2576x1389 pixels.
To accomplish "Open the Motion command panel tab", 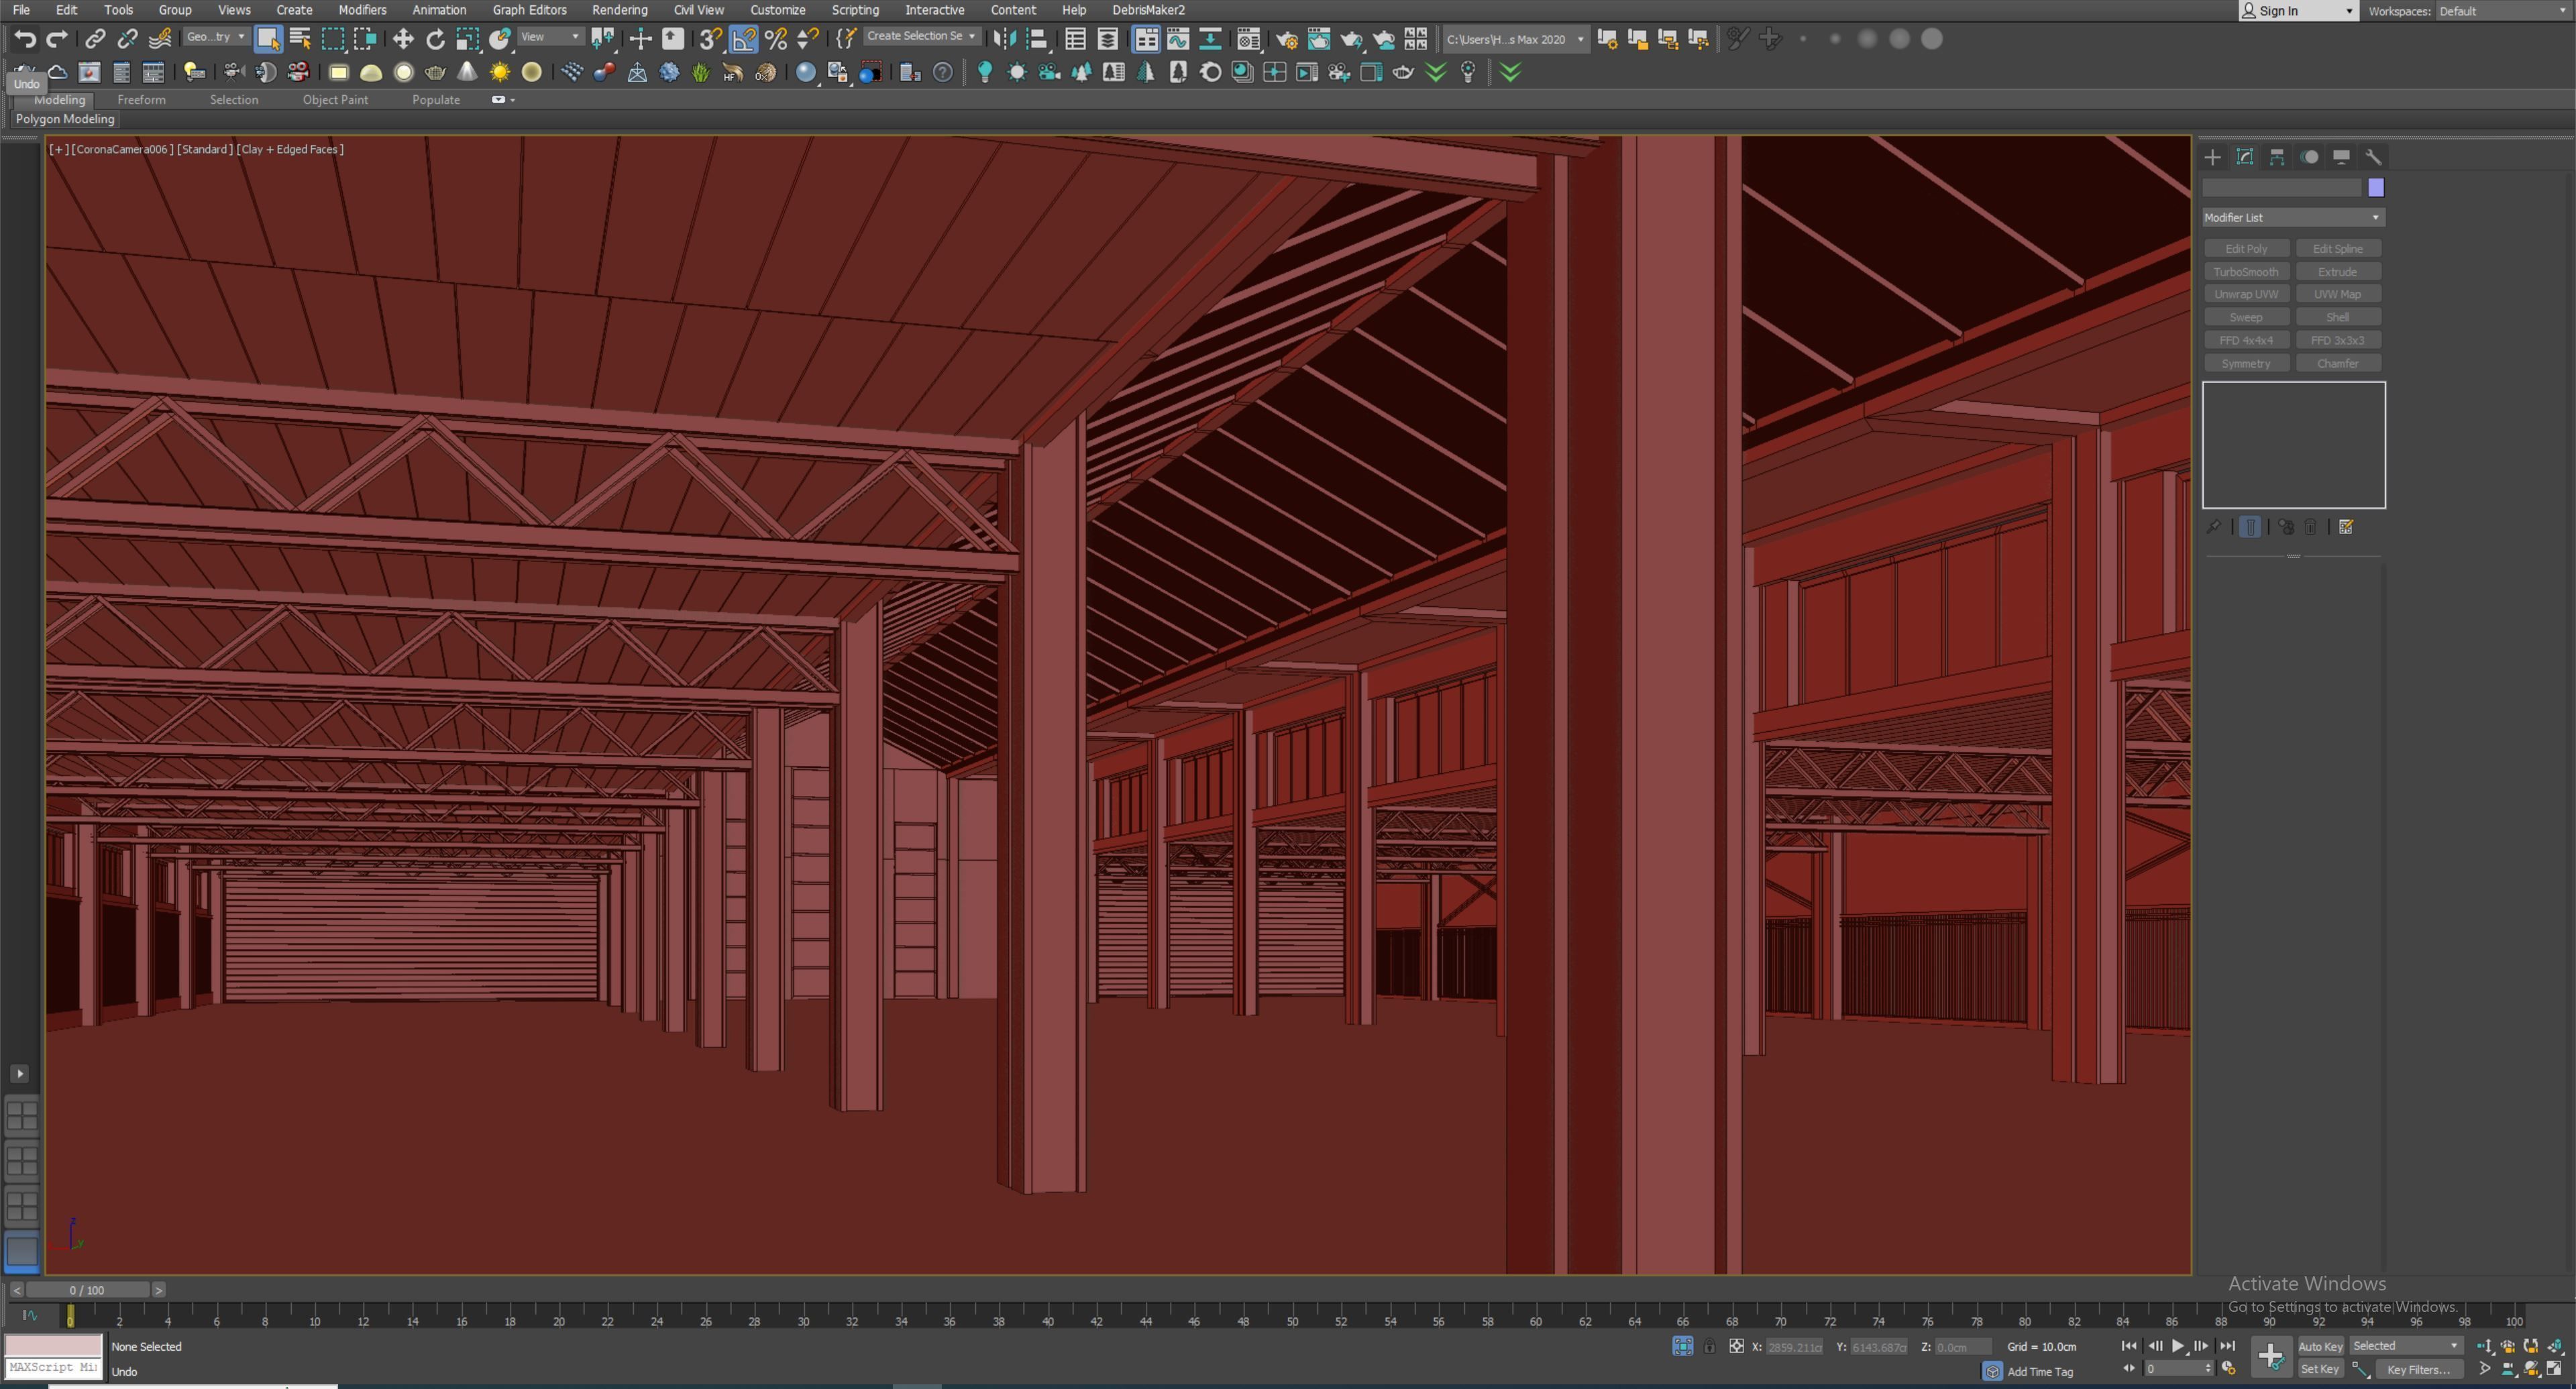I will pyautogui.click(x=2309, y=157).
